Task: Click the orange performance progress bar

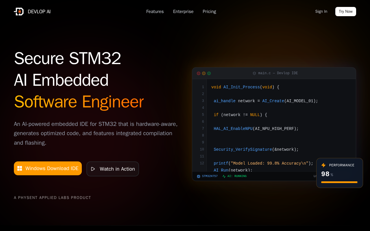Action: pyautogui.click(x=339, y=182)
